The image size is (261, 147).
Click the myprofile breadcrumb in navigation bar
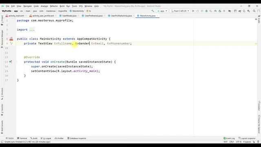[62, 11]
